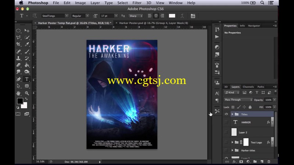The image size is (294, 165).
Task: Select the Path Selection tool
Action: click(18, 86)
